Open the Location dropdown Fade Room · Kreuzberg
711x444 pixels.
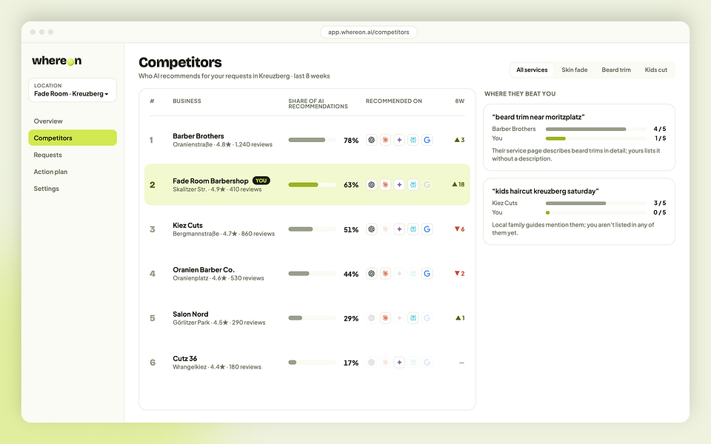point(73,90)
